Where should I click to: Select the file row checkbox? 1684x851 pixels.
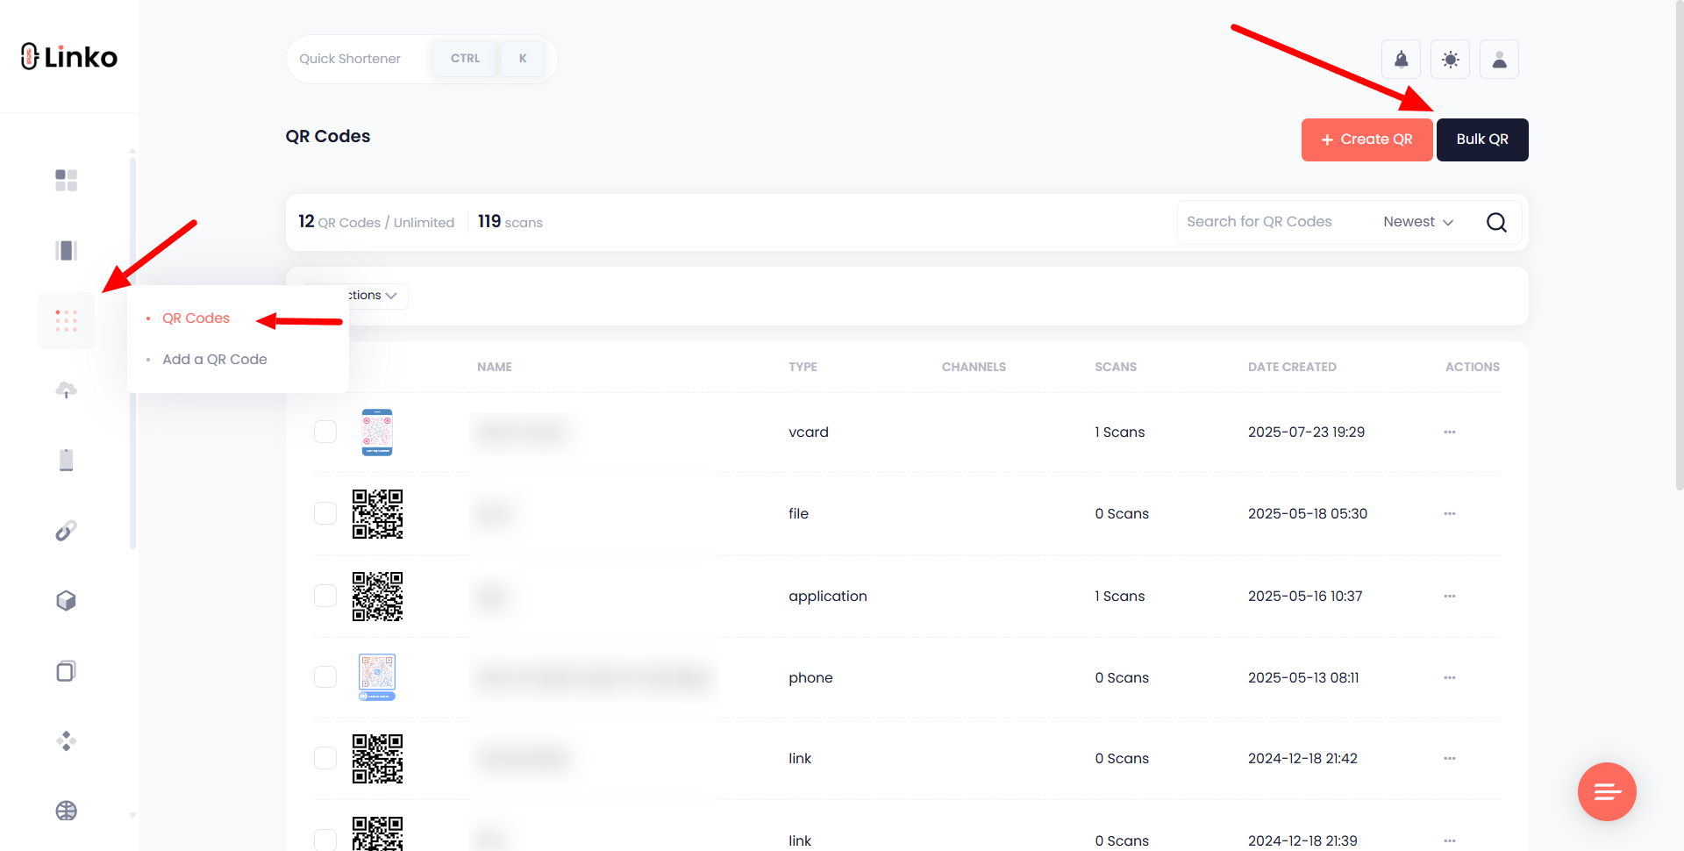[x=325, y=513]
